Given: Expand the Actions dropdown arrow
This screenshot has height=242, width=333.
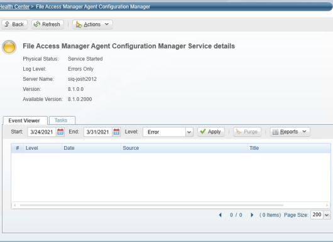Looking at the screenshot, I should click(x=107, y=24).
